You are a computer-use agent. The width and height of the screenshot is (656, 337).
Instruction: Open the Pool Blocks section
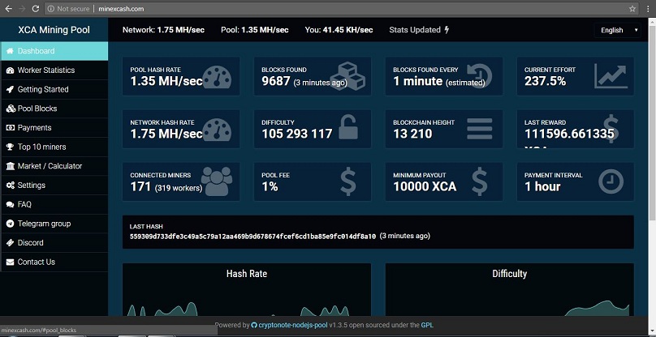54,109
